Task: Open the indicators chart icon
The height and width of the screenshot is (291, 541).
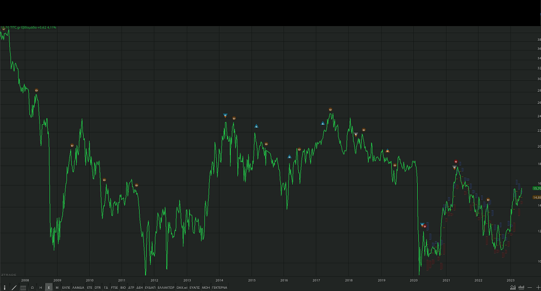Action: coord(513,288)
